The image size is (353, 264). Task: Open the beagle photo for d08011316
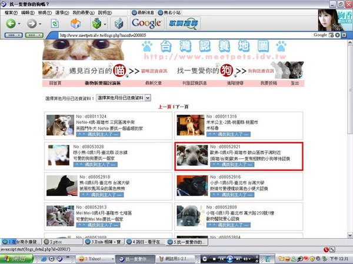191,125
